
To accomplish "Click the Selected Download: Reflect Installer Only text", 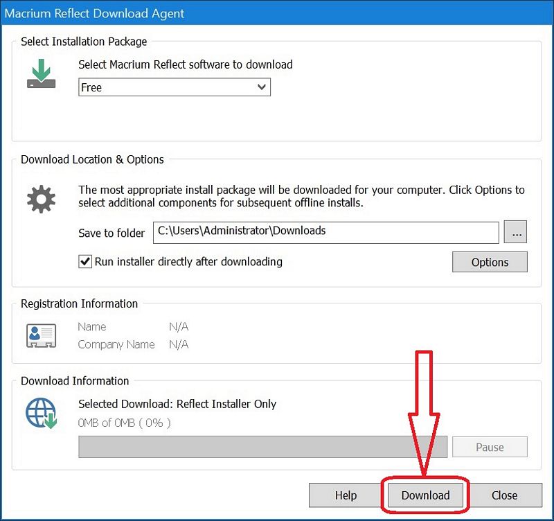I will [x=177, y=404].
